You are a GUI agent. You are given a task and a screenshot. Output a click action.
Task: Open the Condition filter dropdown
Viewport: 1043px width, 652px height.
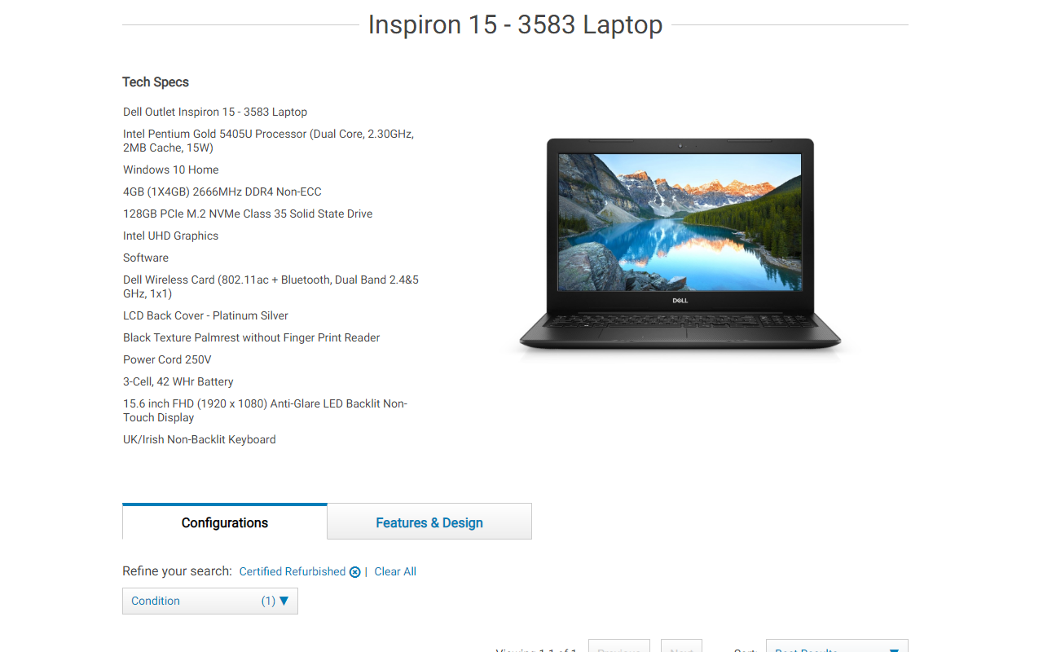[x=210, y=601]
